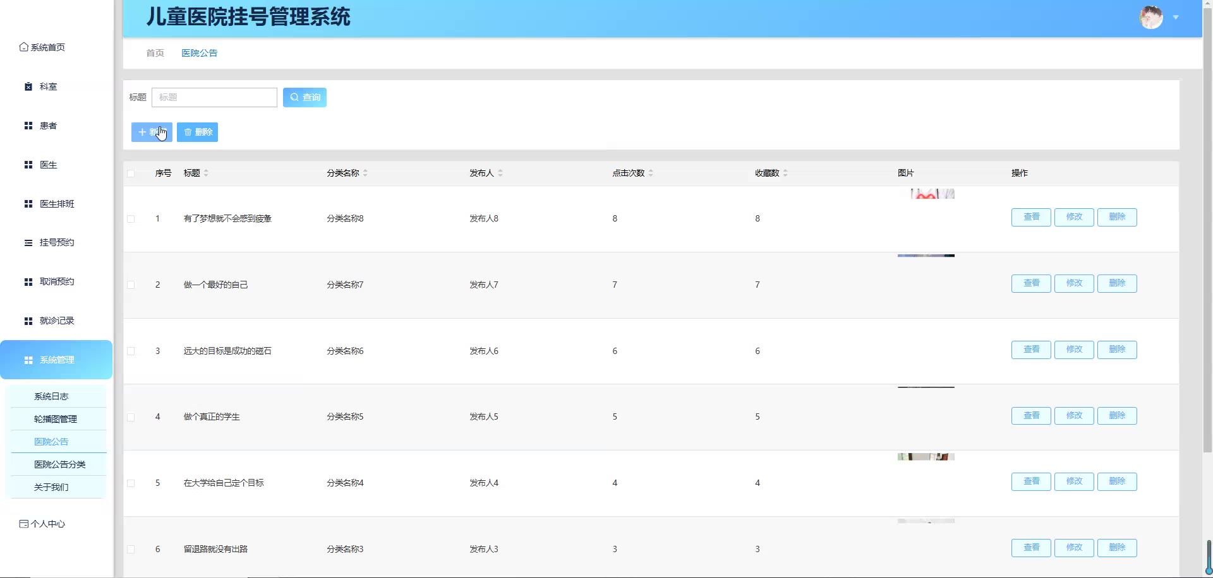Click the list icon beside 挂号预约
Image resolution: width=1213 pixels, height=578 pixels.
click(x=28, y=243)
